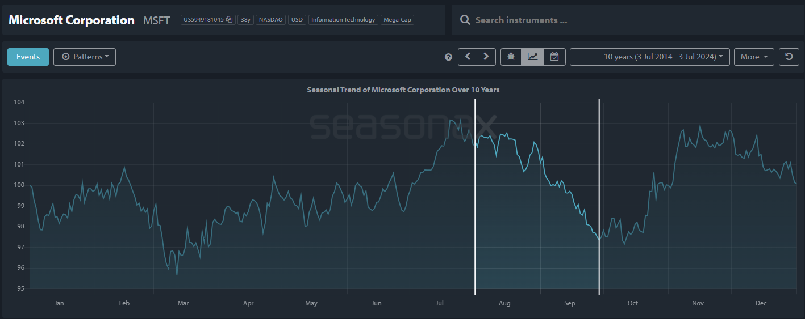Go to next period with right arrow
The width and height of the screenshot is (805, 319).
click(x=486, y=57)
